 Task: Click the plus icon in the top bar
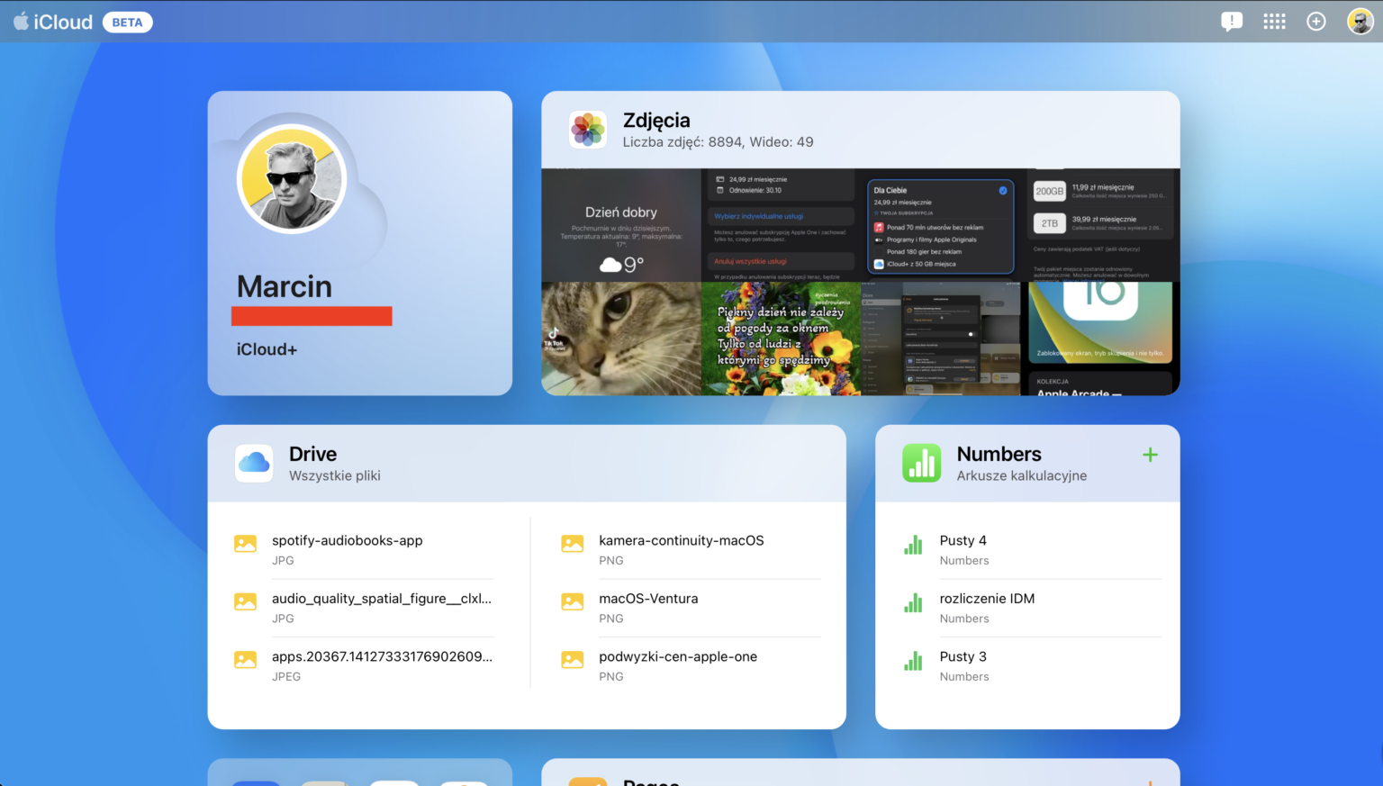[1316, 21]
